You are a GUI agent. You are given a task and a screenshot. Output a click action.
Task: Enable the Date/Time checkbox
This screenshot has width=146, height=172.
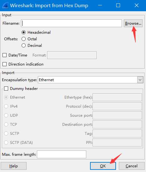pyautogui.click(x=4, y=55)
